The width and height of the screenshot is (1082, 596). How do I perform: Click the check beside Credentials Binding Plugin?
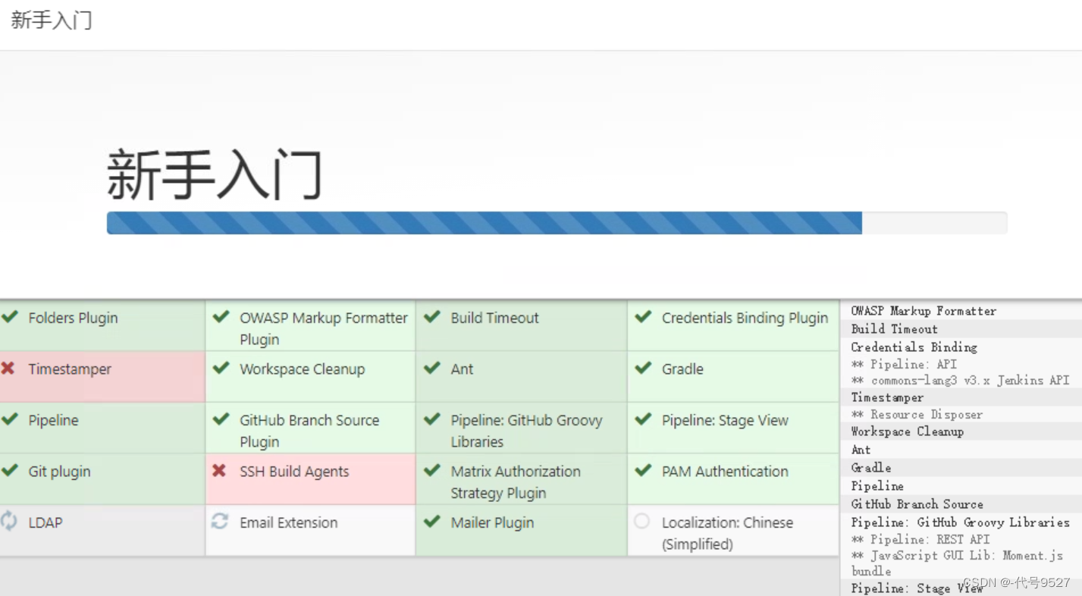coord(643,317)
